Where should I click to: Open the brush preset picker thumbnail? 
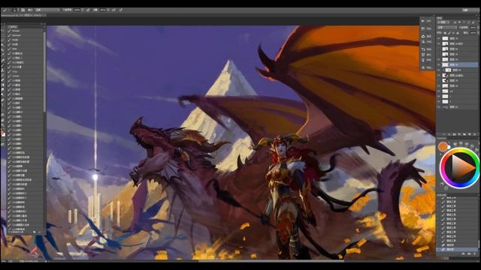[15, 10]
